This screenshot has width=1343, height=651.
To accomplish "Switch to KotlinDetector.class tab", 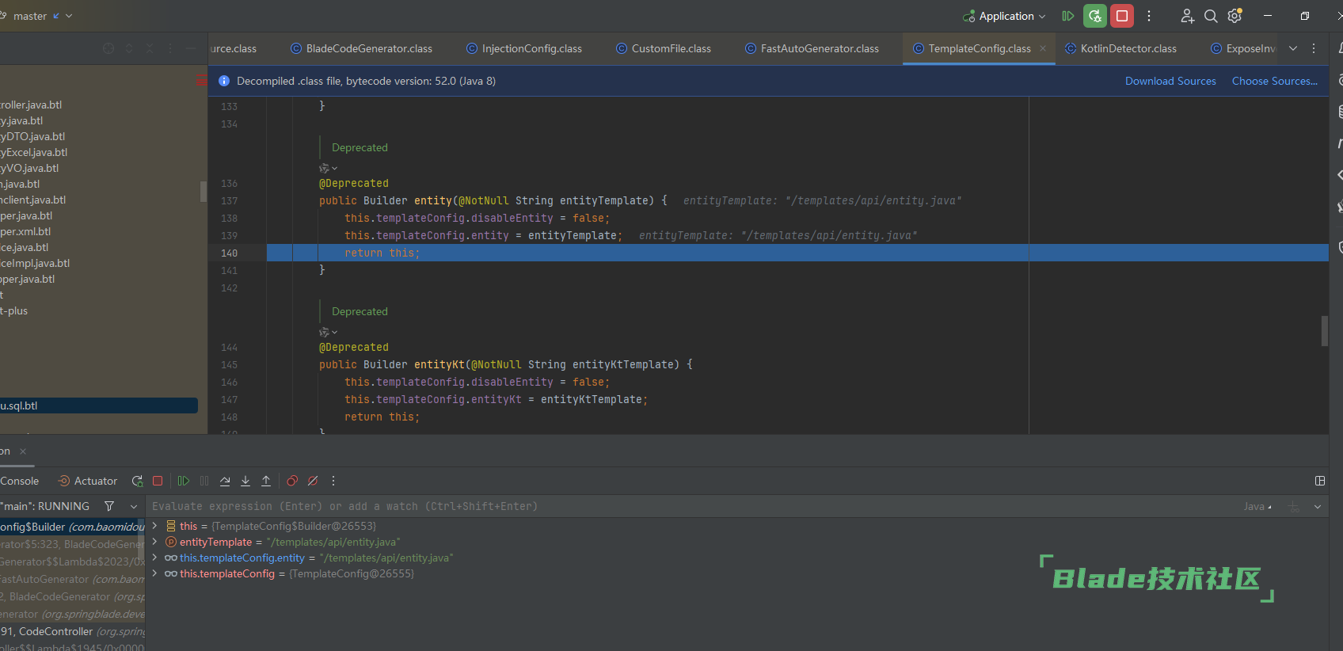I will coord(1120,48).
